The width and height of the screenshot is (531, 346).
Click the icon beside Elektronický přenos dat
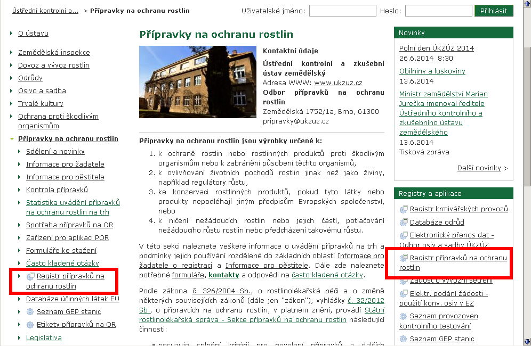(x=404, y=235)
